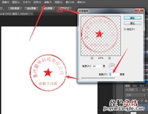Zoom in the dialog preview with plus
148x114 pixels.
coord(109,58)
